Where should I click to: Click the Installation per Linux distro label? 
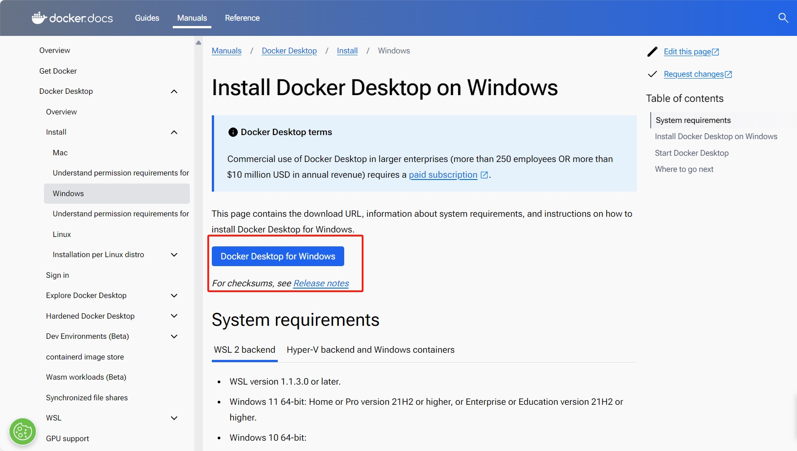[98, 254]
